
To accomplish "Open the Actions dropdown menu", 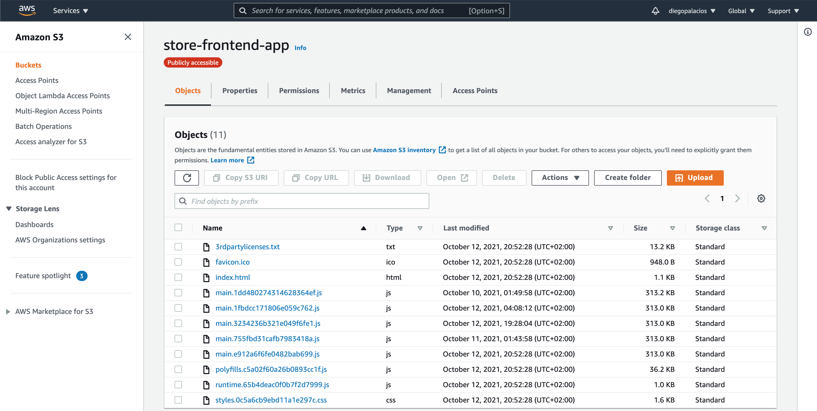I will click(560, 178).
